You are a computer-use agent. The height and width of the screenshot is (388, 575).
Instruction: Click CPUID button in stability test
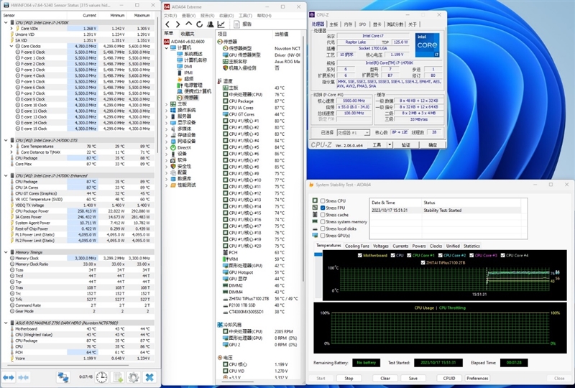449,378
